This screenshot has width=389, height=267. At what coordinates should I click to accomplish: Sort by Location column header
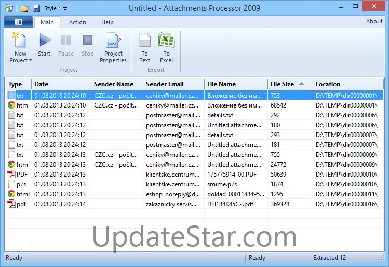pos(348,84)
